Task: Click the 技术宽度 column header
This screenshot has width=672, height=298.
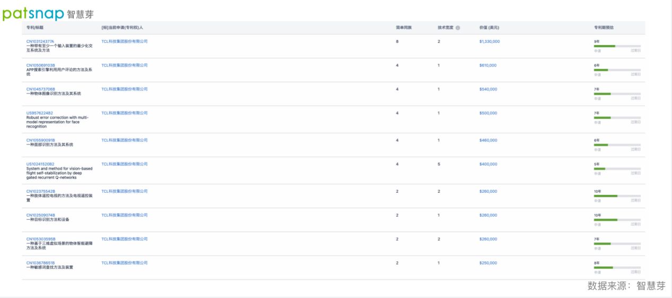Action: tap(446, 28)
